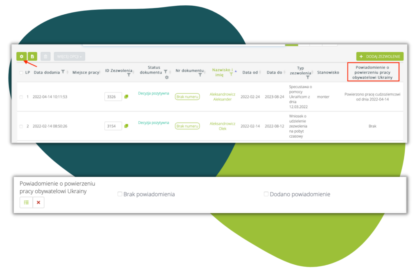Check the 'Dodano powiadomienie' checkbox
Screen dimensions: 419x279
(266, 194)
